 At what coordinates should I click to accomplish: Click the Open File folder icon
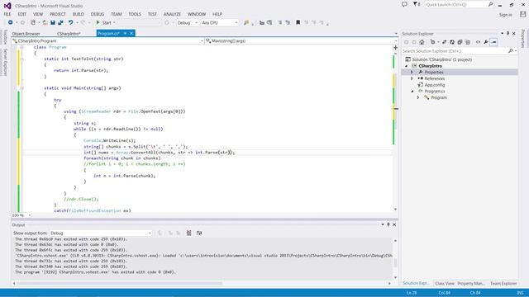[x=45, y=22]
